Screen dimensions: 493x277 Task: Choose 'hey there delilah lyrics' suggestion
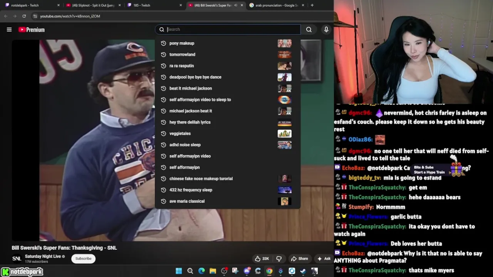[227, 122]
